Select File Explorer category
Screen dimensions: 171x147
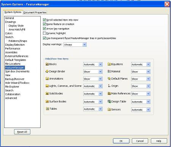pyautogui.click(x=12, y=86)
